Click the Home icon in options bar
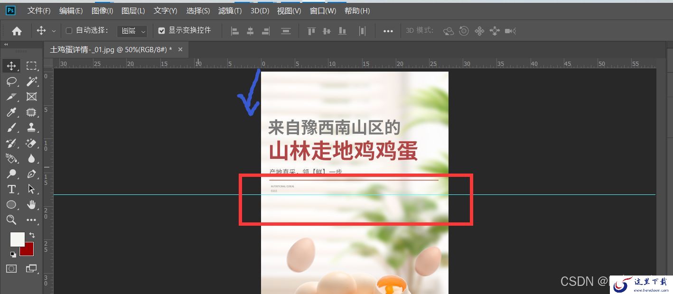 point(17,31)
